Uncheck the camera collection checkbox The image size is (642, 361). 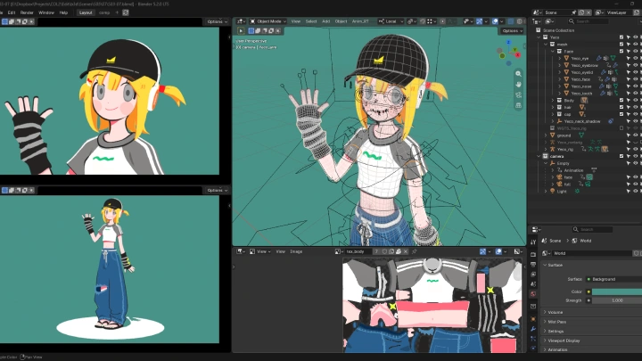coord(621,156)
